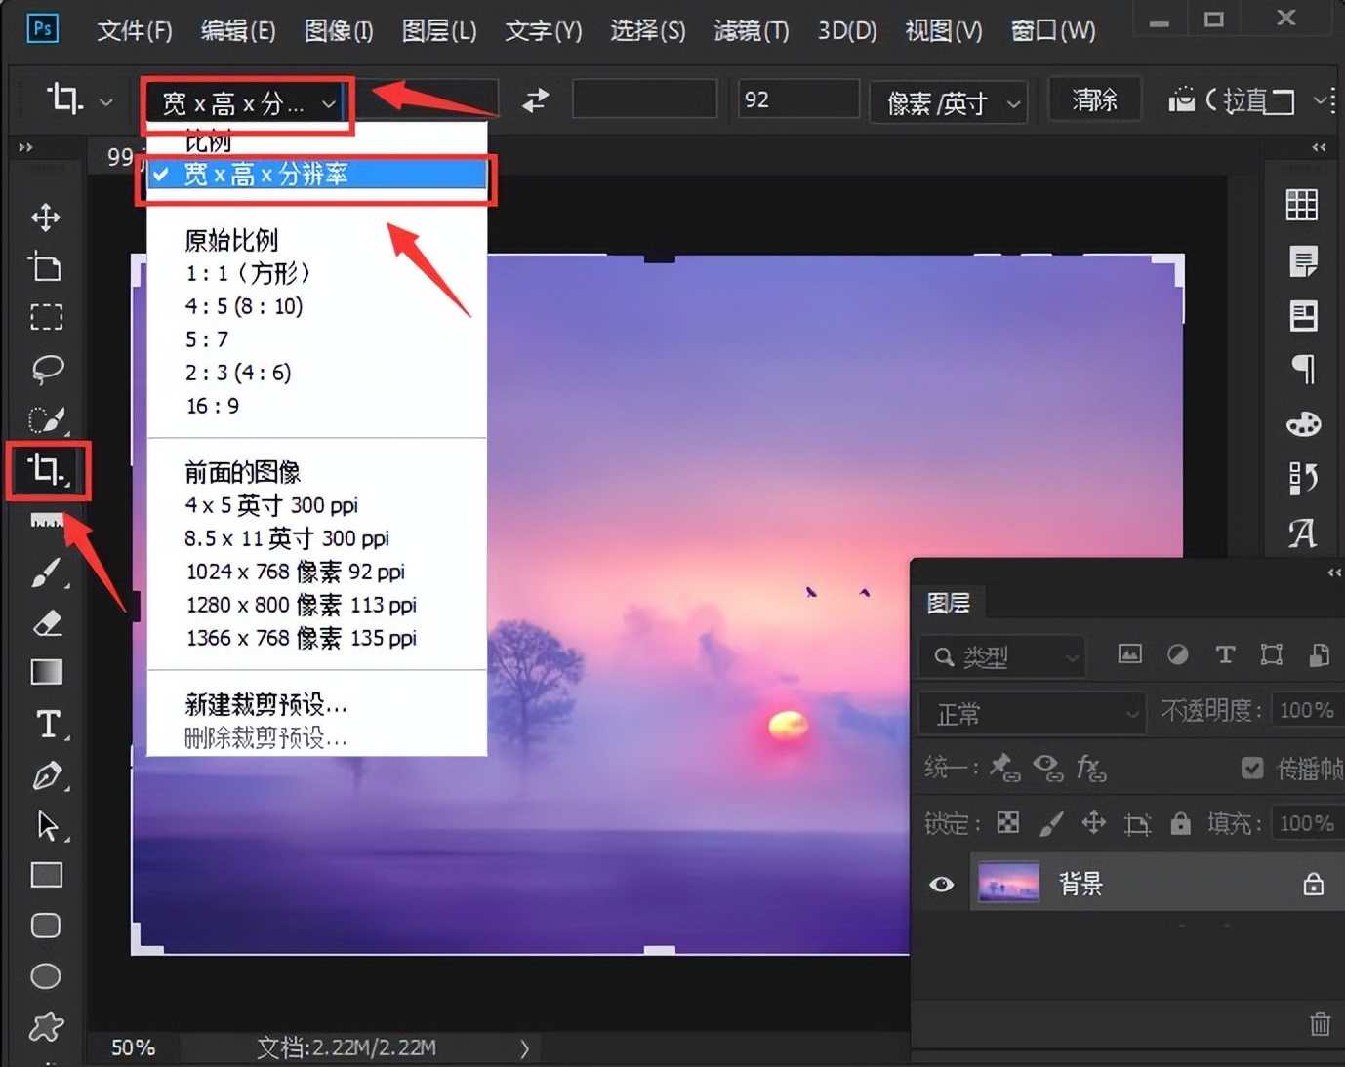Viewport: 1345px width, 1067px height.
Task: Select the Horizontal Type tool
Action: click(x=45, y=724)
